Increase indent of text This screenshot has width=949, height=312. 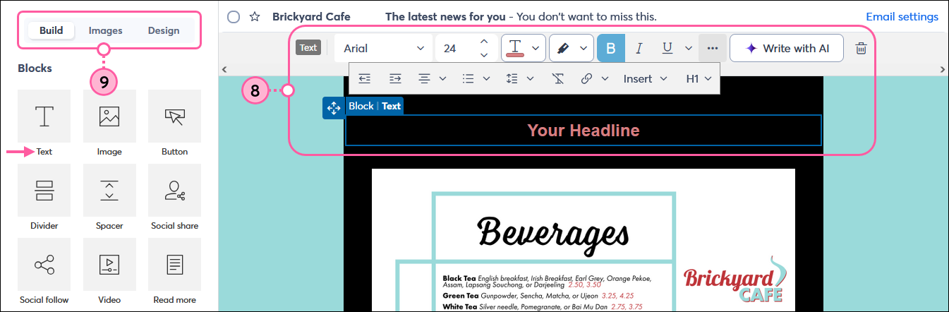(x=395, y=78)
